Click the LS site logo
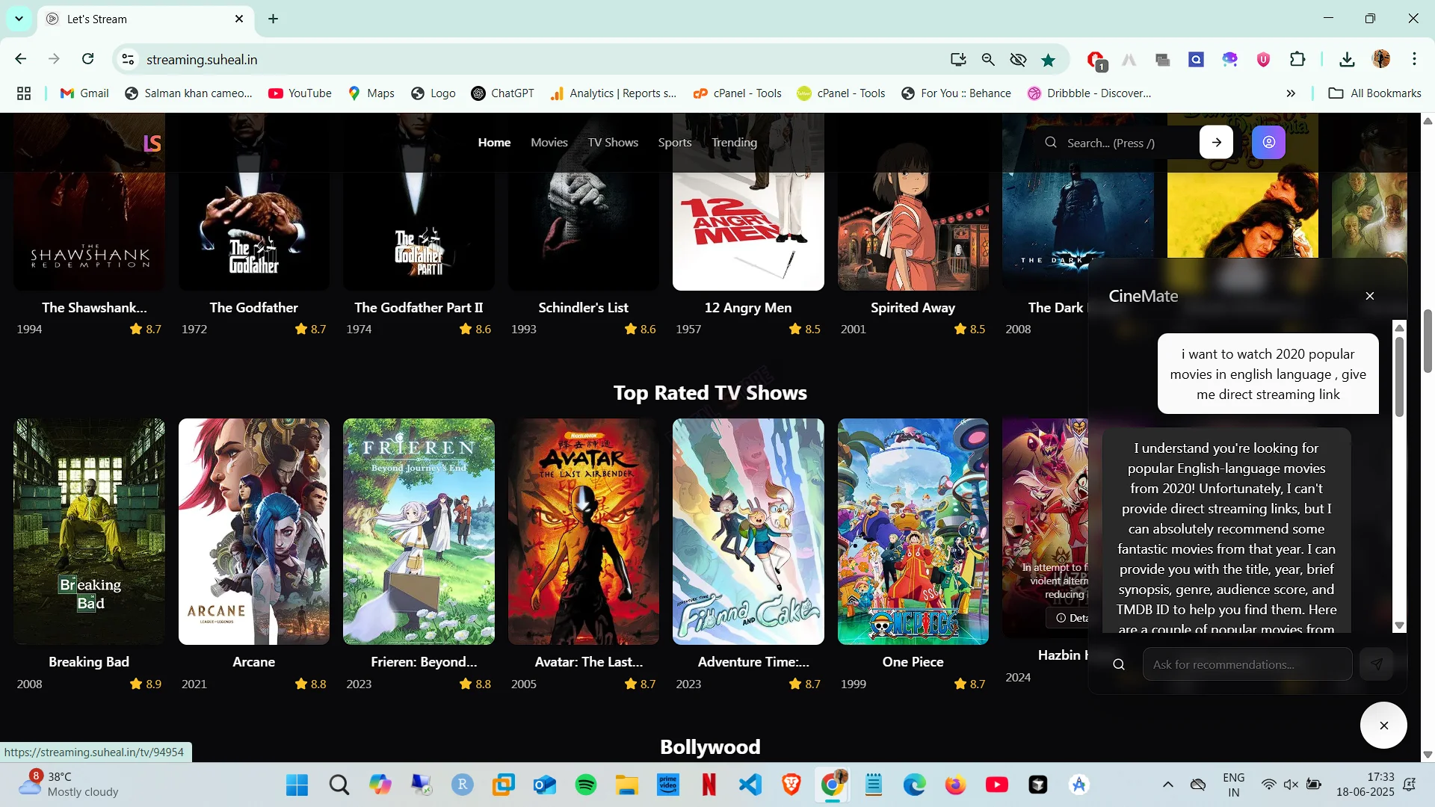Screen dimensions: 1435x807 [x=152, y=143]
